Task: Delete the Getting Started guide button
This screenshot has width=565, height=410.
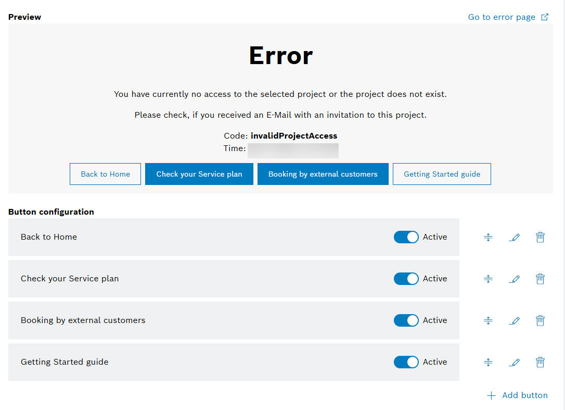Action: pyautogui.click(x=541, y=362)
